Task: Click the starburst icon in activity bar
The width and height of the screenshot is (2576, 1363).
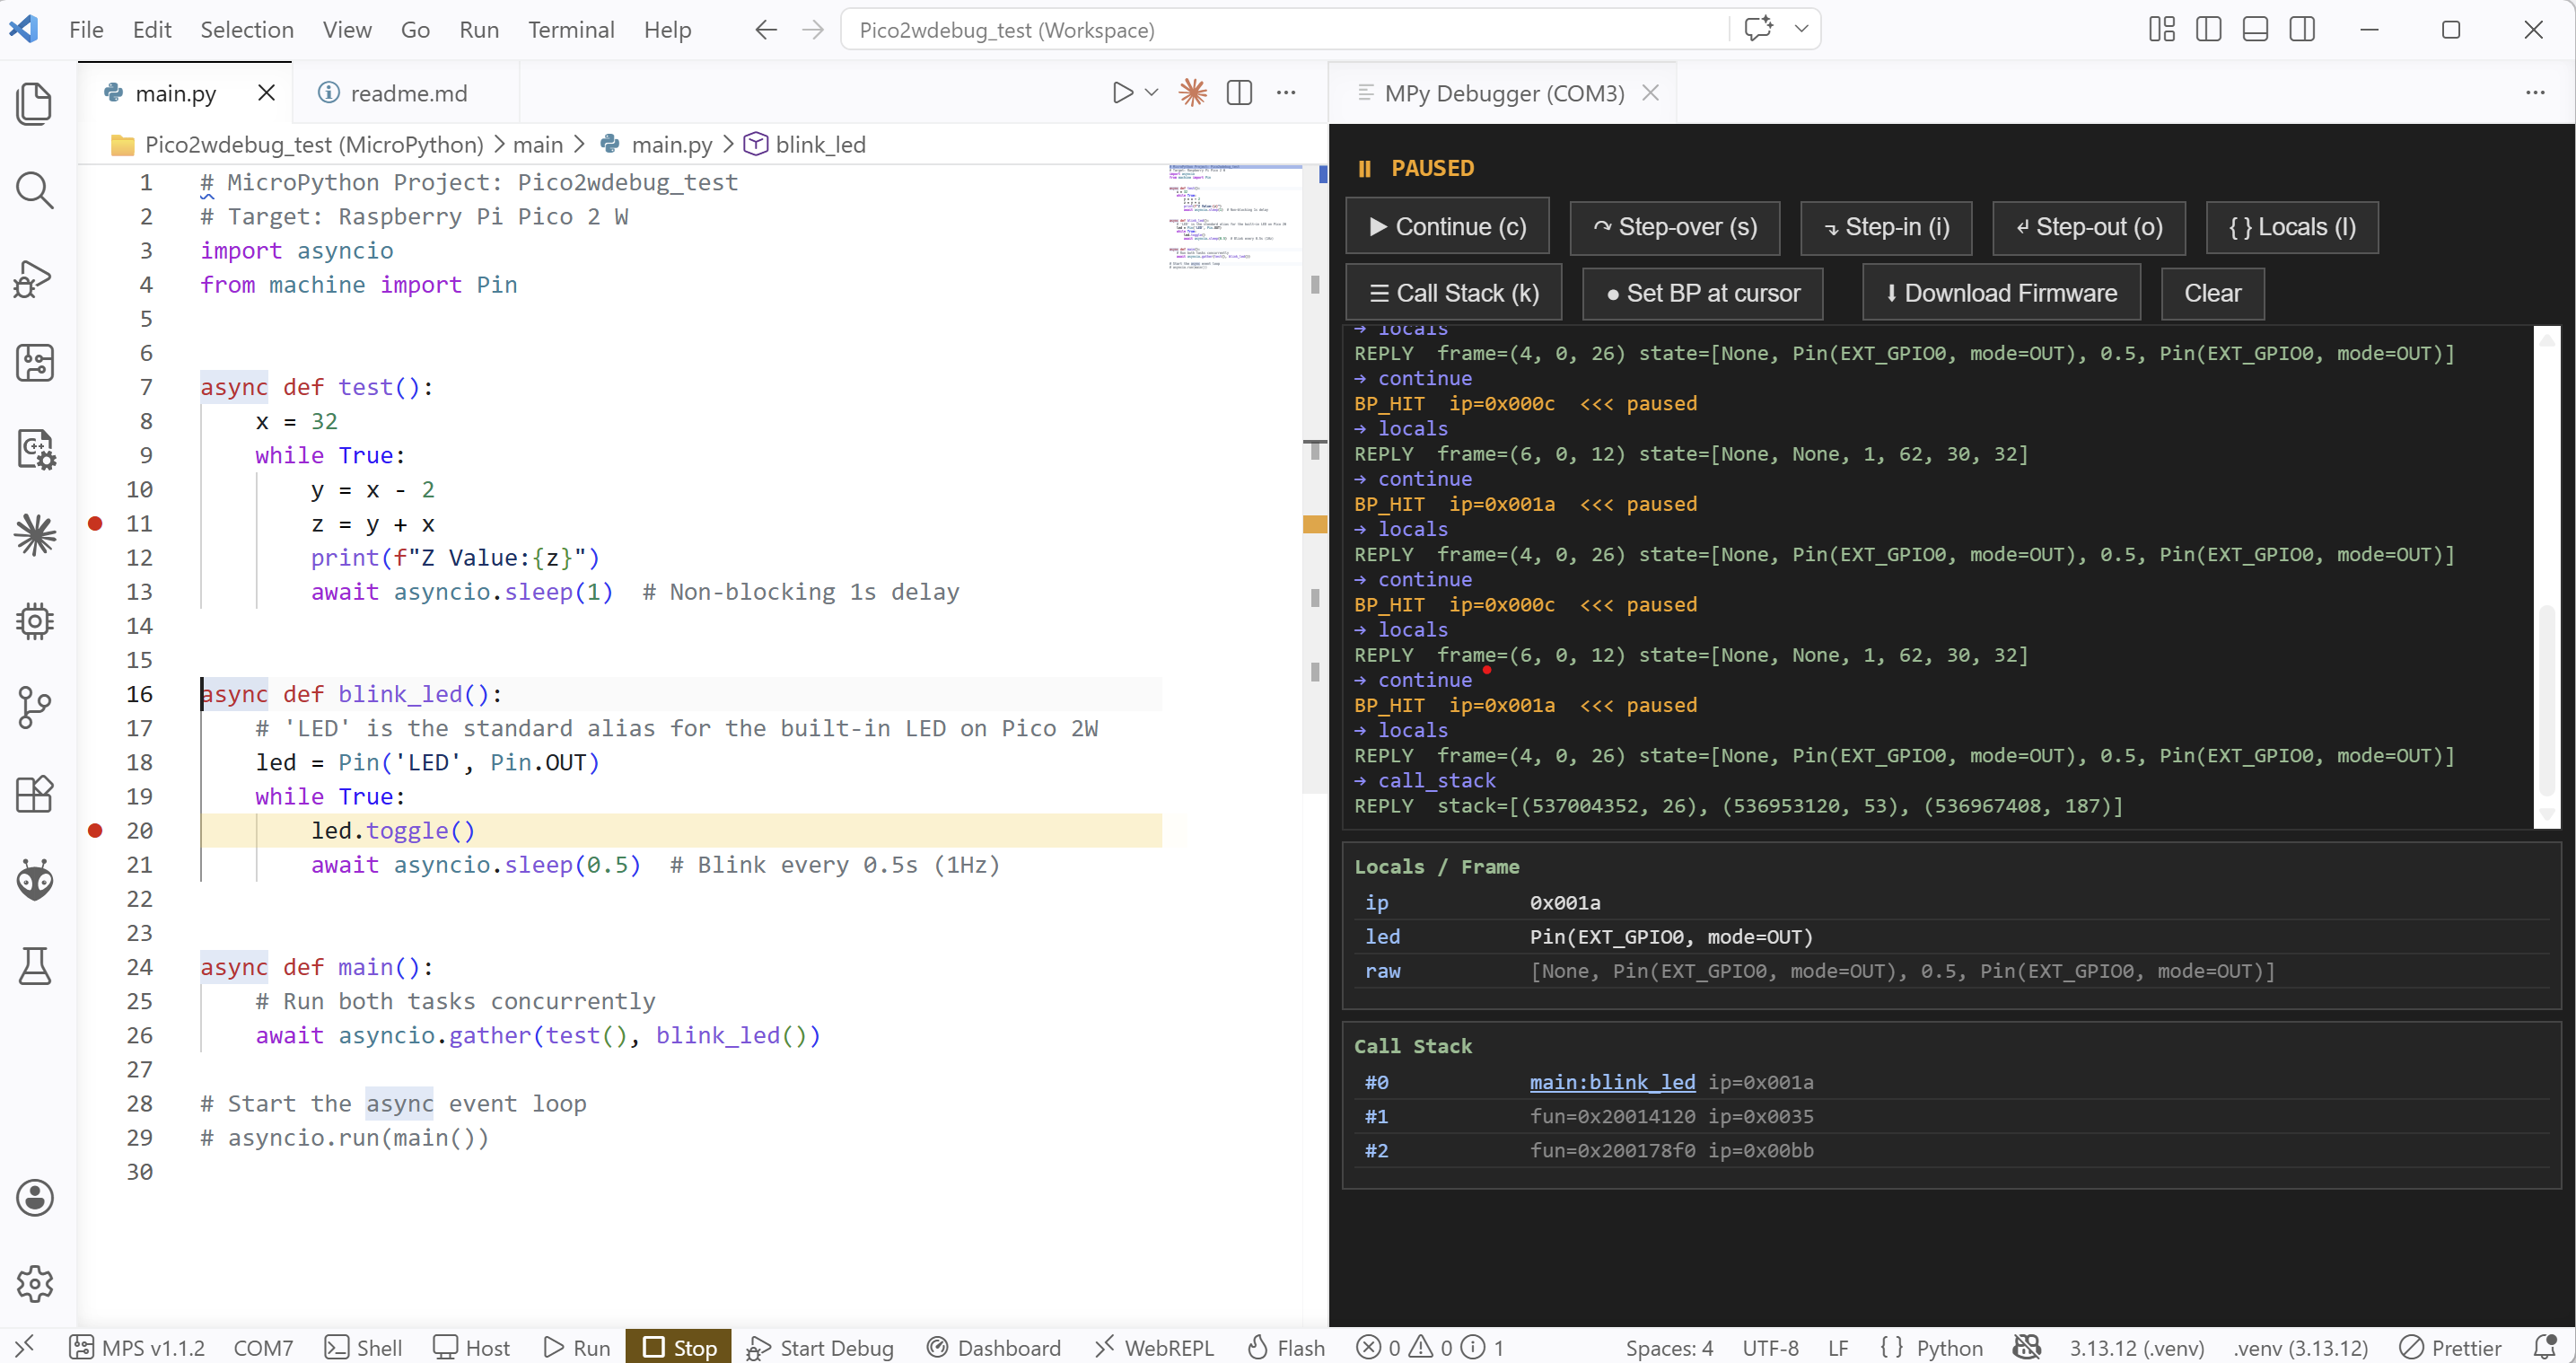Action: (x=35, y=535)
